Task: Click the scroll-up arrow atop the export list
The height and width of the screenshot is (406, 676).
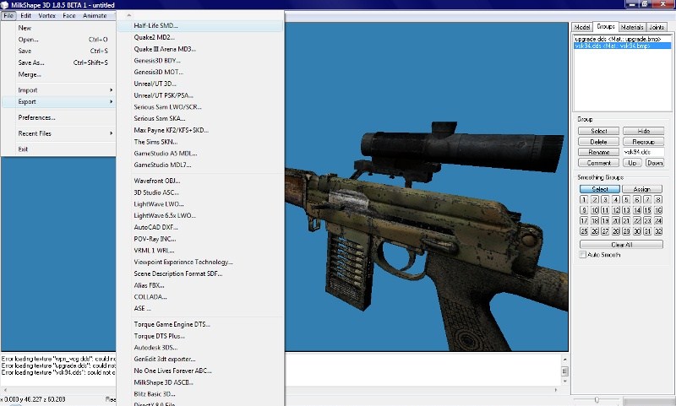Action: click(x=129, y=15)
